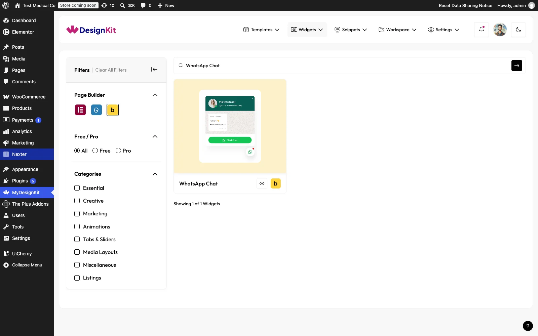Select the All radio option
538x336 pixels.
(77, 151)
